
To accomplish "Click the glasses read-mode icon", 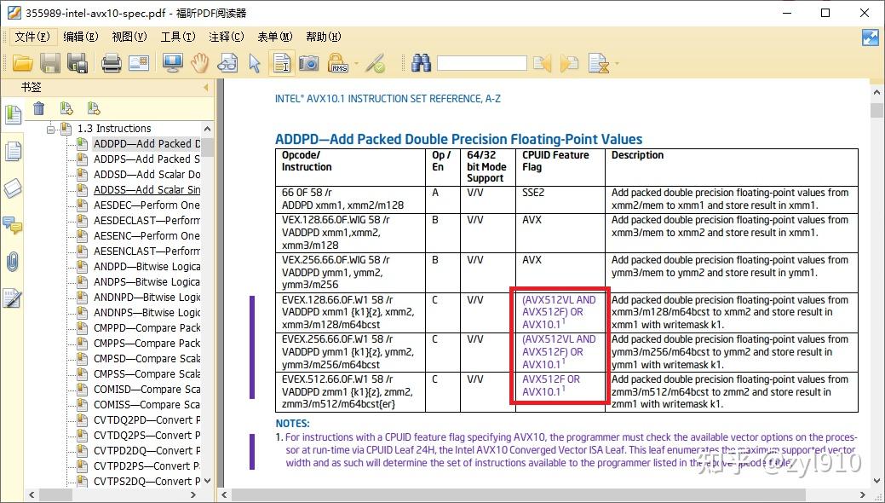I will 227,63.
